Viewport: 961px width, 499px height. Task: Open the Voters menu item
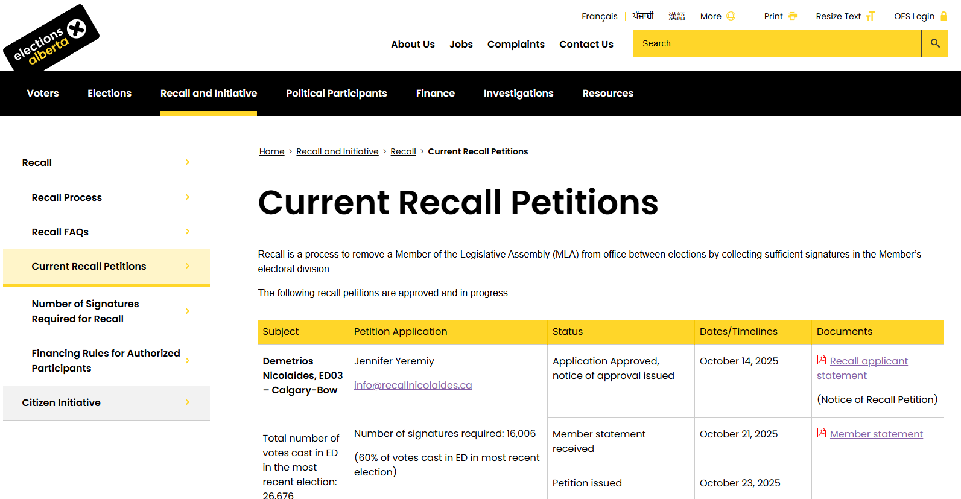(43, 93)
